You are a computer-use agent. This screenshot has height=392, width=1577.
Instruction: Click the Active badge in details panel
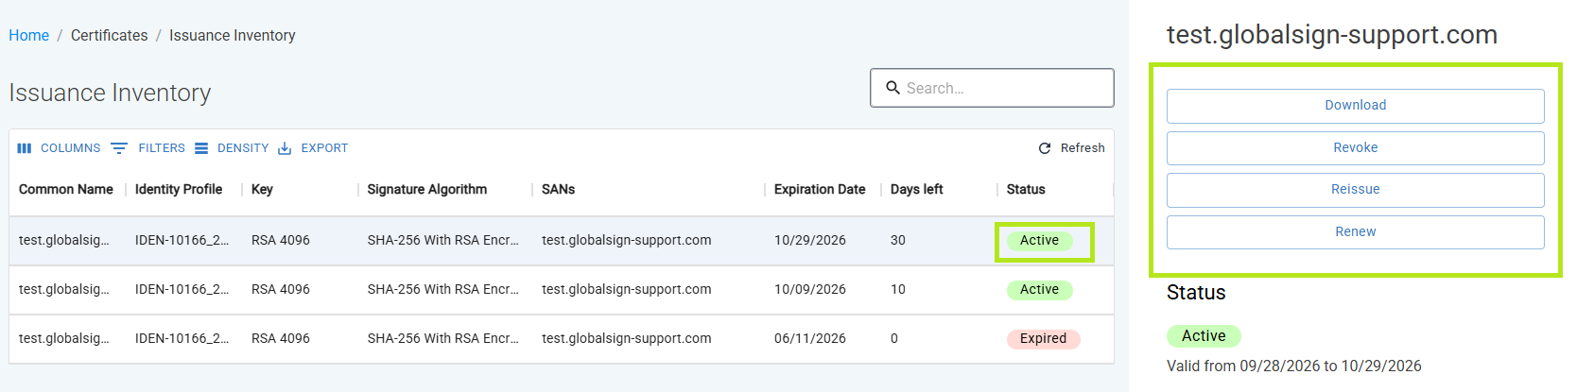(x=1204, y=335)
